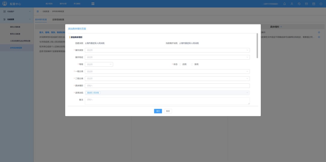Click the hamburger menu collapse icon

tap(37, 11)
